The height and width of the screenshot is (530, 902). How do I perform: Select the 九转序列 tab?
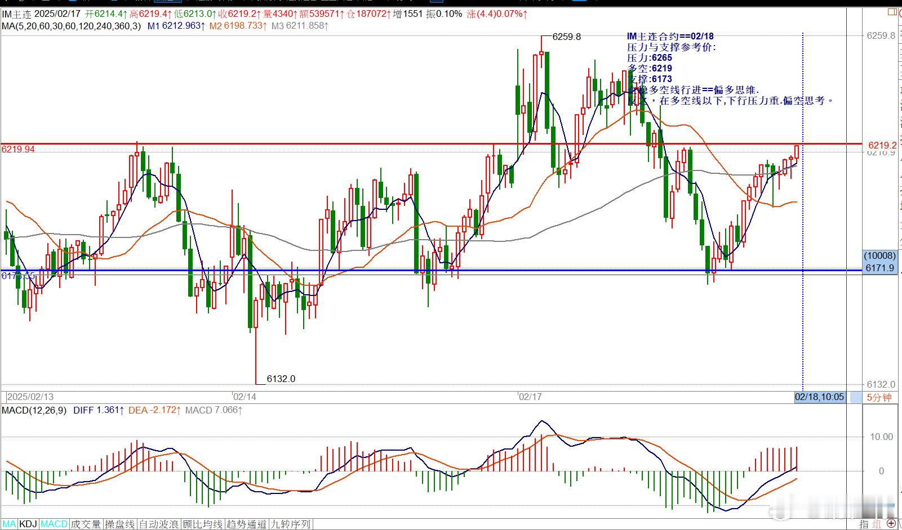(x=291, y=524)
